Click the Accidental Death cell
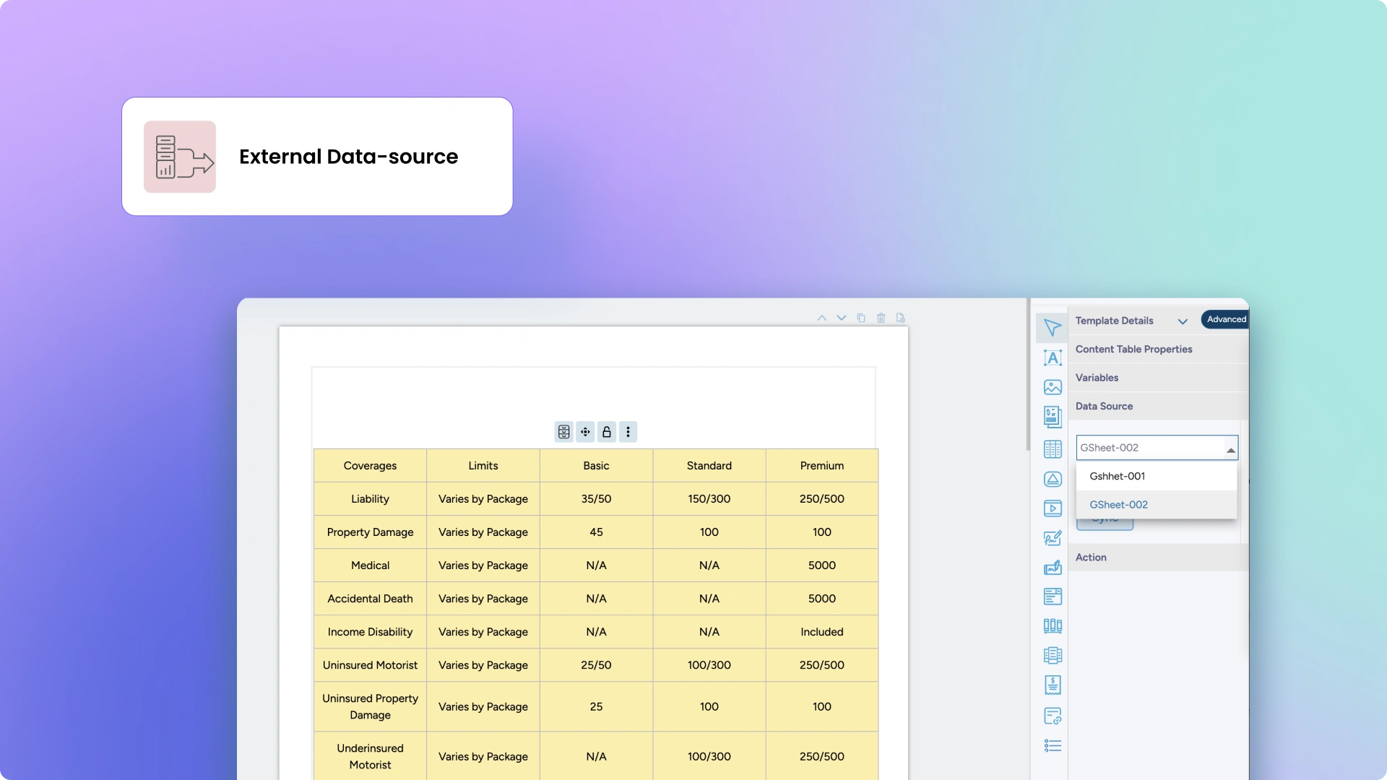The width and height of the screenshot is (1387, 780). coord(370,599)
